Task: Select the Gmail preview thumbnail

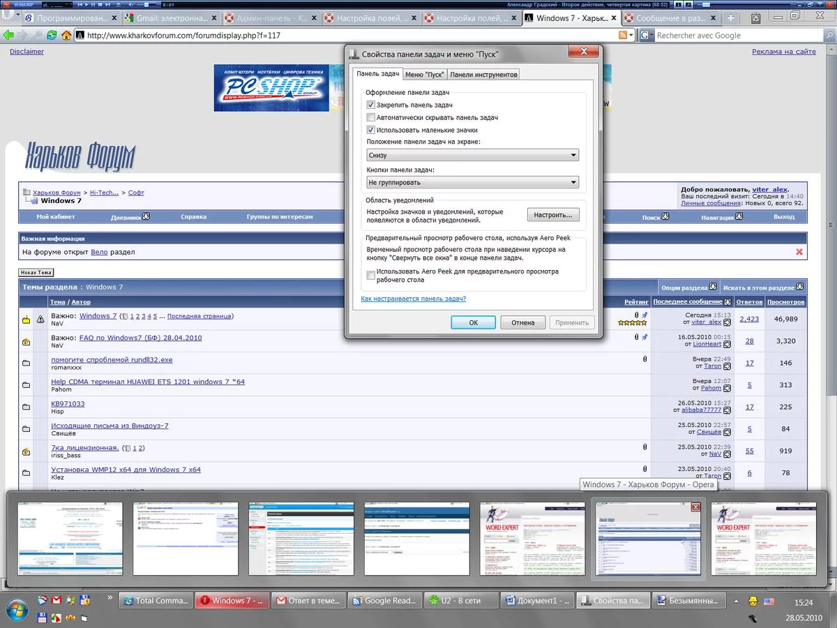Action: click(x=186, y=539)
